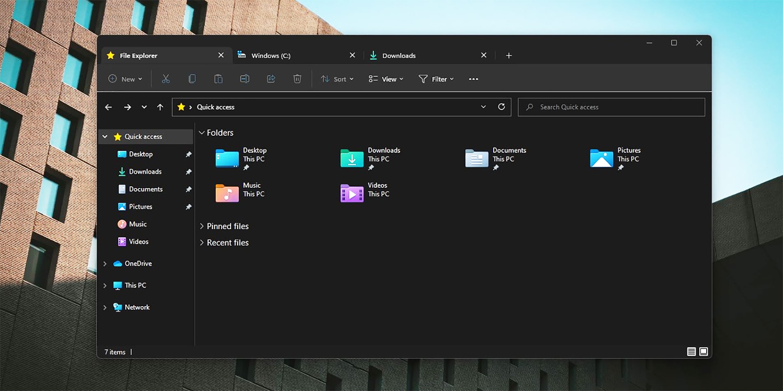Screen dimensions: 783x391
Task: Refresh the Quick access view
Action: pos(501,107)
